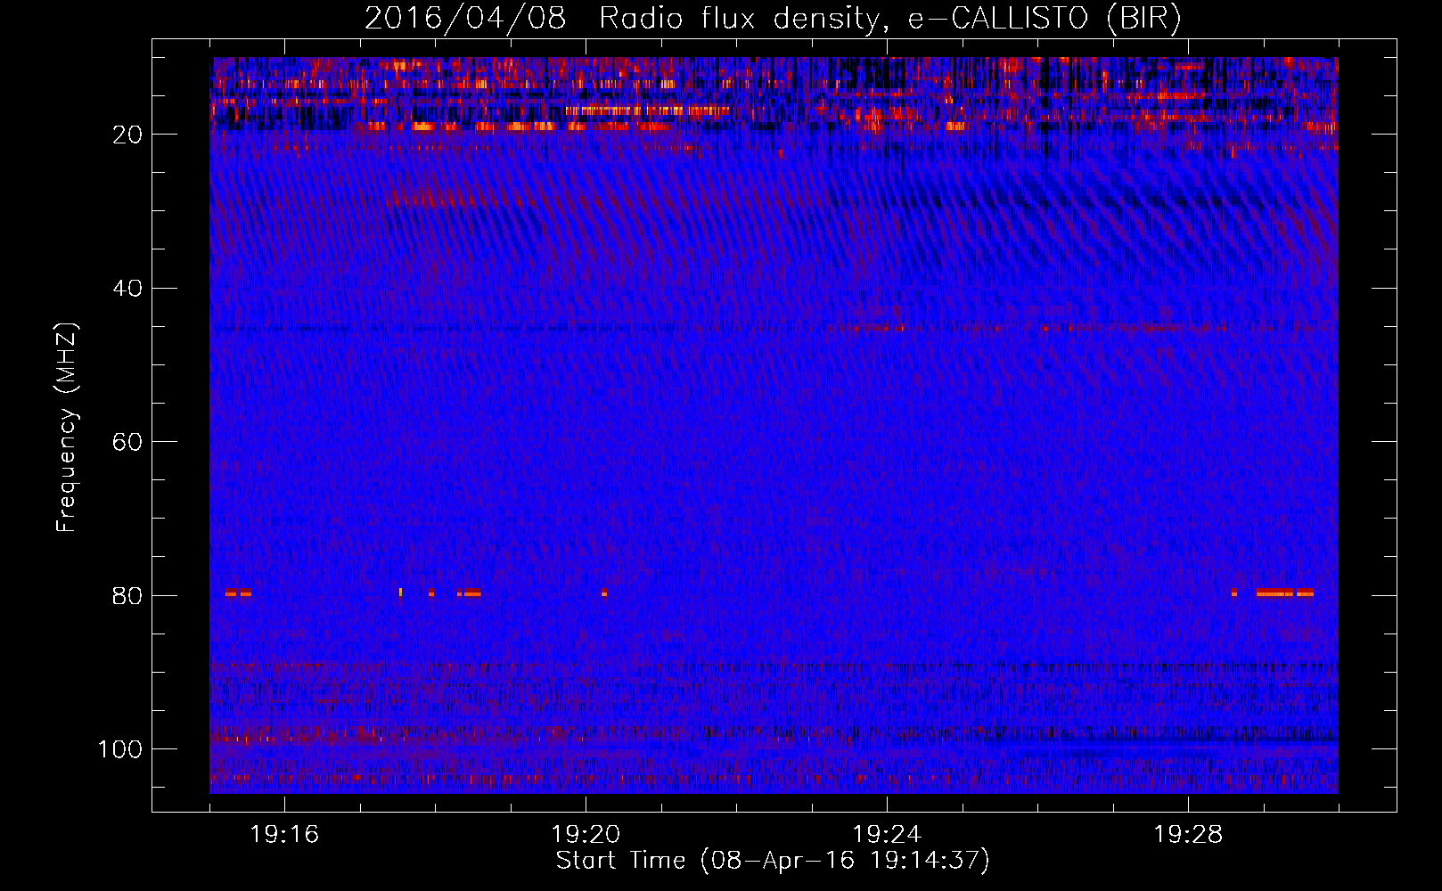
Task: Click the 20 MHz frequency tick label
Action: (127, 135)
